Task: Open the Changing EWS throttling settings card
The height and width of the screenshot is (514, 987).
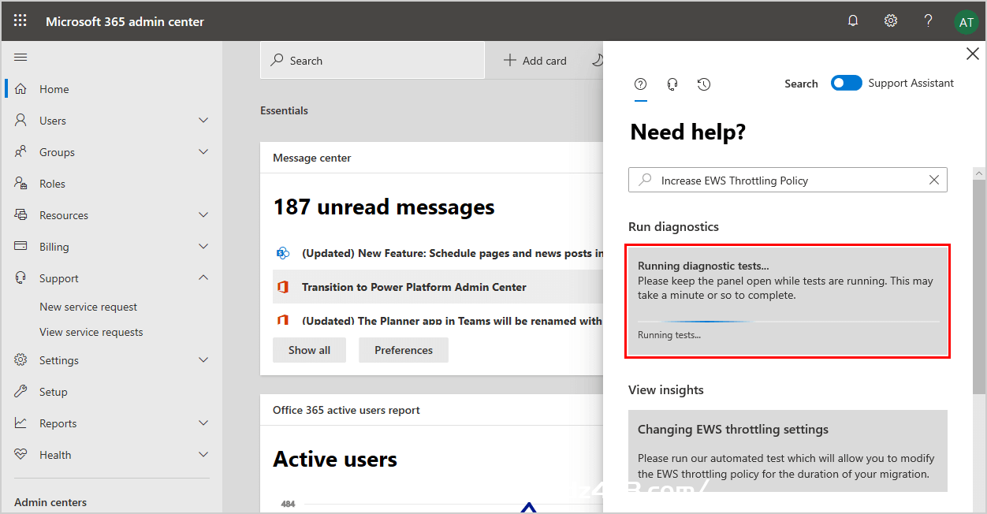Action: pos(788,451)
